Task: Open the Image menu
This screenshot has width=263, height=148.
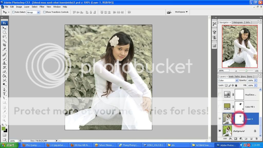Action: click(x=19, y=7)
